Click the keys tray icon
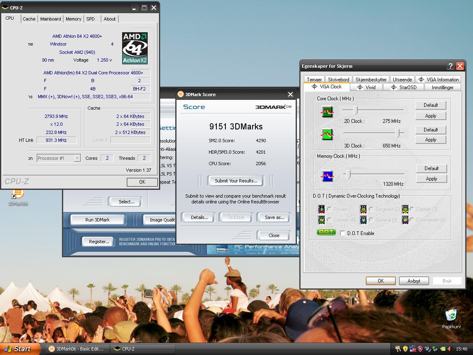Image resolution: width=473 pixels, height=355 pixels. tap(398, 349)
